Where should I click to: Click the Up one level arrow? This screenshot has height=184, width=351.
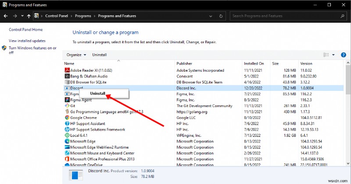pyautogui.click(x=29, y=16)
